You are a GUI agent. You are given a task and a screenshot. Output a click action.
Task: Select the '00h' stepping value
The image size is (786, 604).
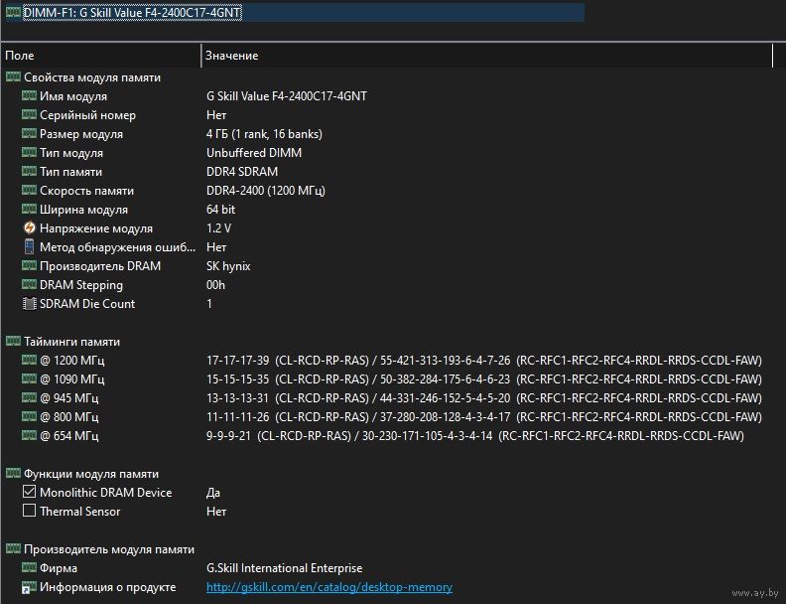click(x=215, y=285)
